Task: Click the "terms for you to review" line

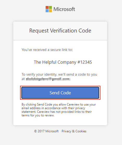Action: click(38, 115)
